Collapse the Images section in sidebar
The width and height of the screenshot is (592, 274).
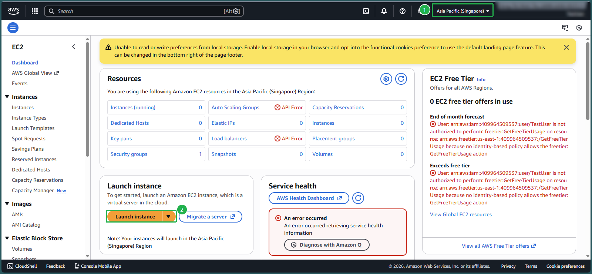click(7, 204)
